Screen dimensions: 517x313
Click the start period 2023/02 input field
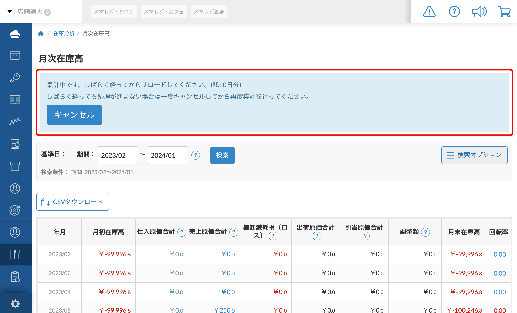117,155
